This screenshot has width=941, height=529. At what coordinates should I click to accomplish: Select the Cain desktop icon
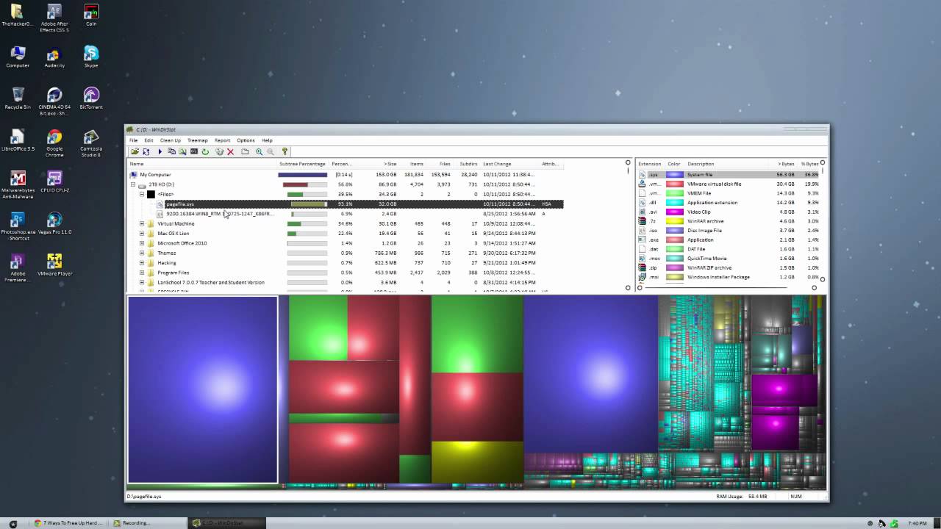point(91,15)
